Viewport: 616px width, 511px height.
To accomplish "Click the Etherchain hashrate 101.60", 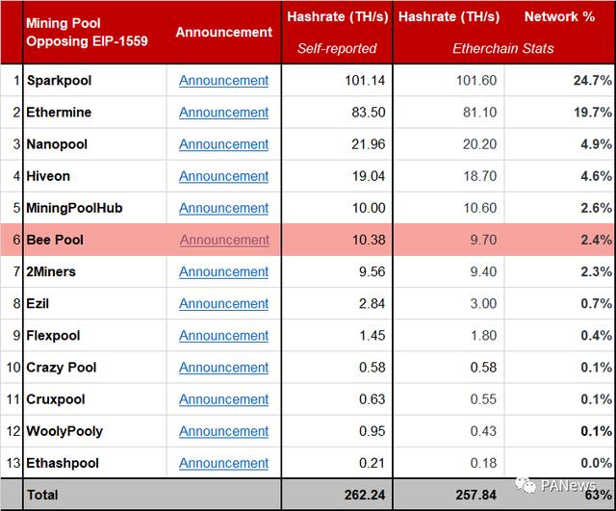I will click(476, 81).
